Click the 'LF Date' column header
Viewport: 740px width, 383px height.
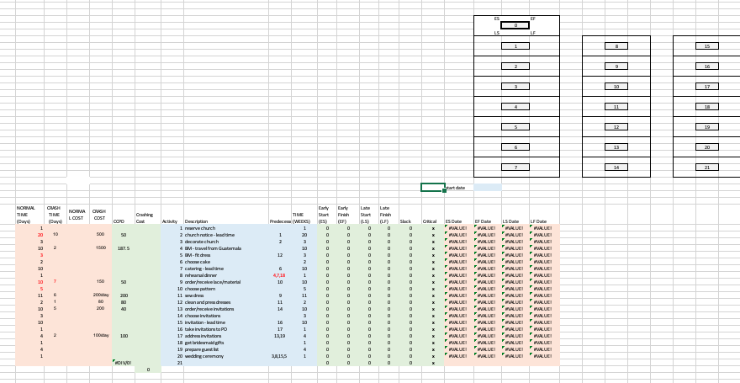(545, 221)
